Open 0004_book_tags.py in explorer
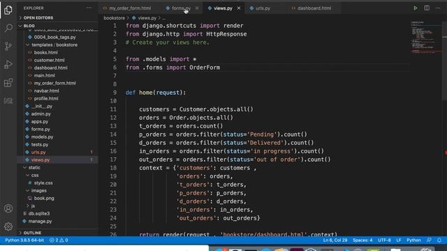Image resolution: width=447 pixels, height=251 pixels. pos(54,37)
